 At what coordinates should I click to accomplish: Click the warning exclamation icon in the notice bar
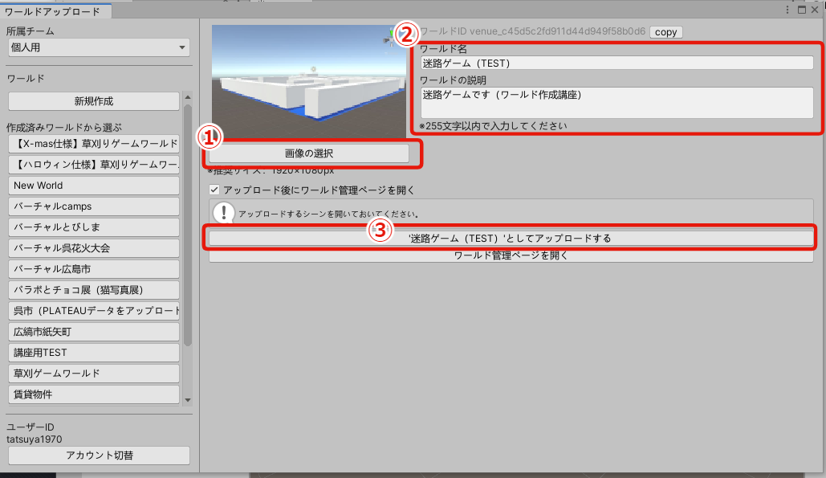[226, 213]
